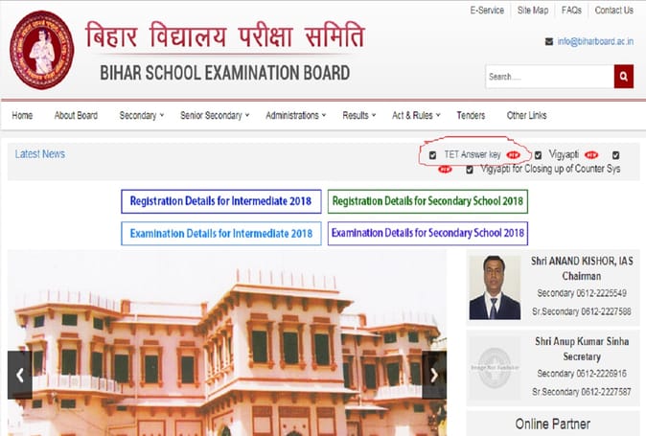Click the search magnifier button

click(624, 77)
